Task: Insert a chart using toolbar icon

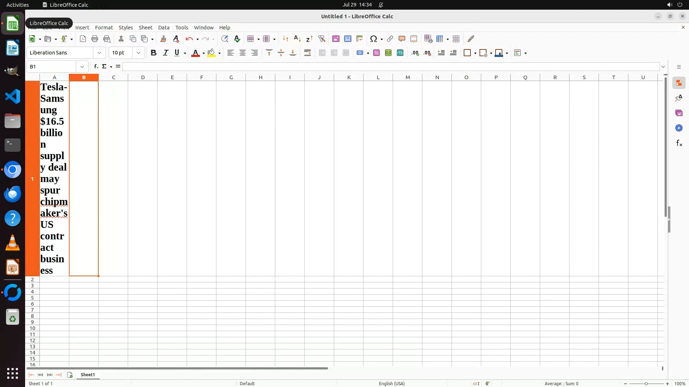Action: coord(347,39)
